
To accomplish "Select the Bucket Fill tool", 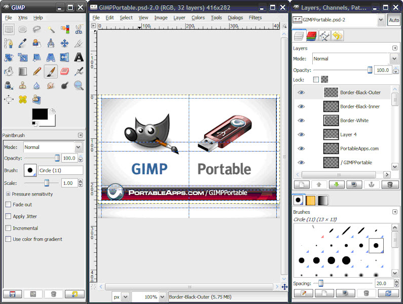I will tap(9, 71).
